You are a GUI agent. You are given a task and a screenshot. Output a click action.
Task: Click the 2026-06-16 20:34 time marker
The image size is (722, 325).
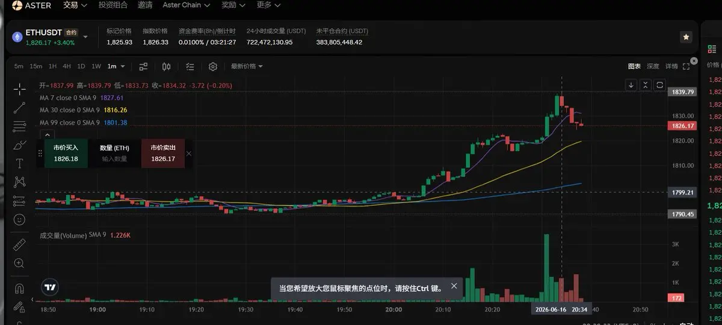coord(561,309)
